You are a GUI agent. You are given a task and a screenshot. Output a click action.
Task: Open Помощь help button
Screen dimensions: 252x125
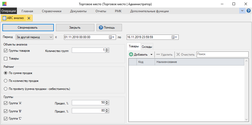click(109, 28)
